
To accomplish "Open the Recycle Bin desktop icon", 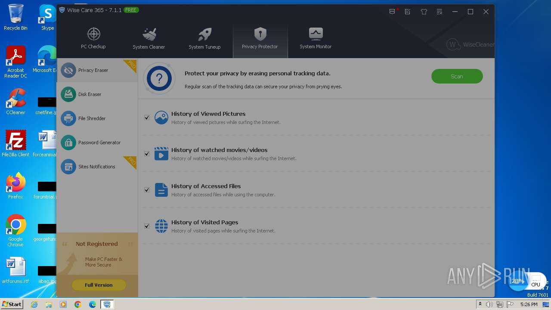I will 15,17.
